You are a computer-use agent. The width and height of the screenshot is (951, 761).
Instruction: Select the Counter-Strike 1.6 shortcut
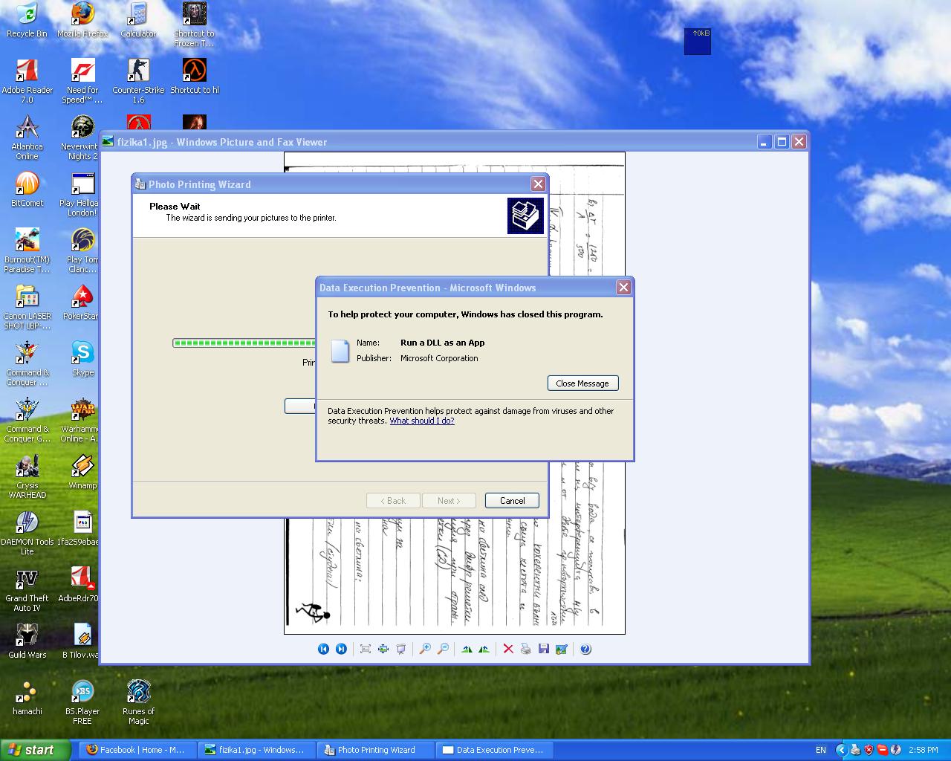coord(138,81)
